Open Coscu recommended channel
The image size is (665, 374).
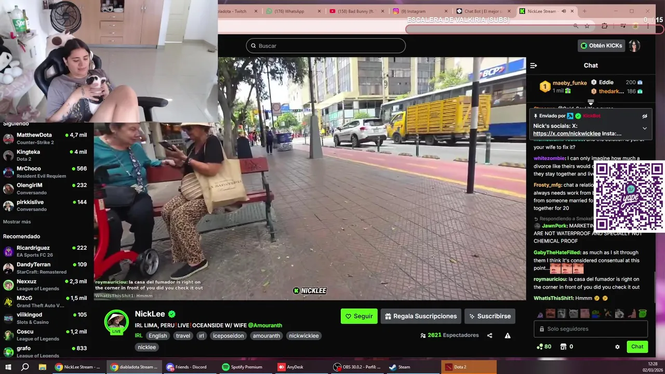coord(47,335)
